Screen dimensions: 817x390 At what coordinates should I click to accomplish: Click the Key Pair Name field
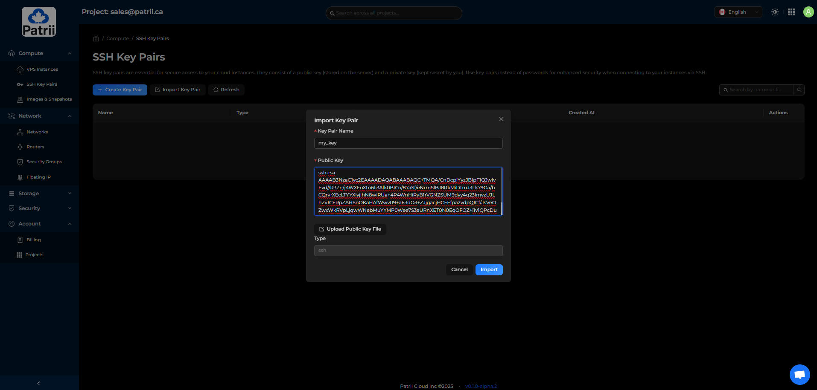click(408, 143)
